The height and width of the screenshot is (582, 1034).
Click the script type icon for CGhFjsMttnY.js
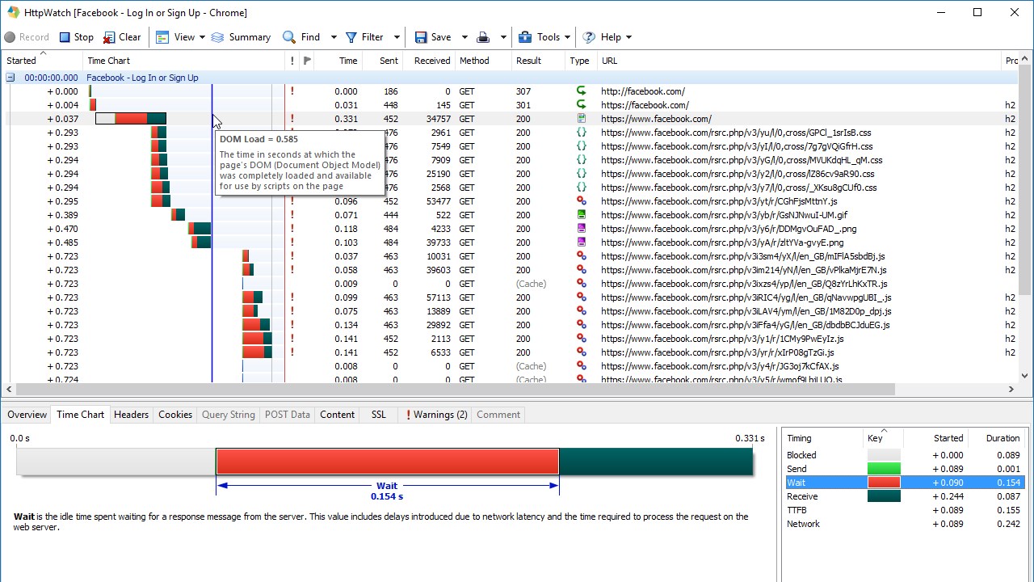click(x=581, y=201)
